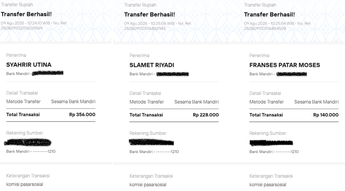The height and width of the screenshot is (191, 345).
Task: Click recipient name SYAHRIR UTINA
Action: pos(28,65)
